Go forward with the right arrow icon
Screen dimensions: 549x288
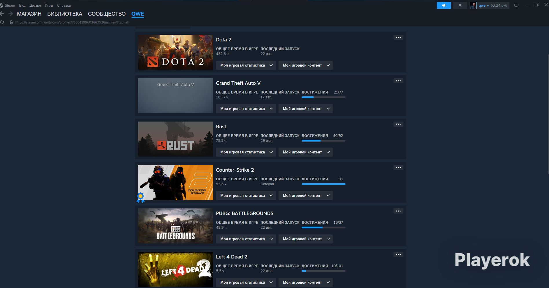click(x=11, y=14)
